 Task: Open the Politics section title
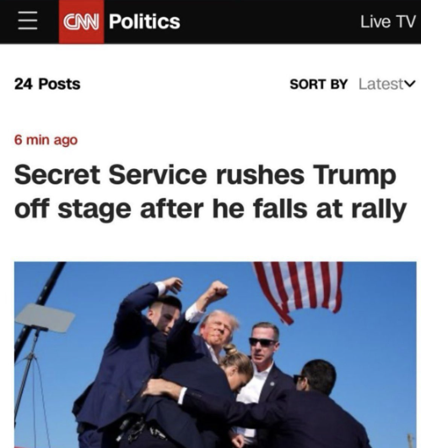pyautogui.click(x=144, y=21)
